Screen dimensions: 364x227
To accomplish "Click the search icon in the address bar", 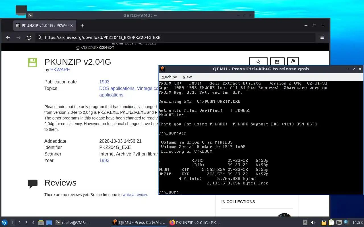I will 40,37.
